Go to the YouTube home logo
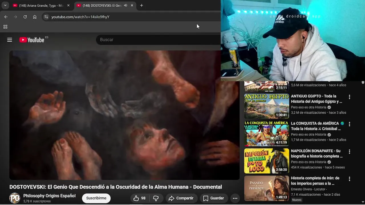Image resolution: width=365 pixels, height=205 pixels. pos(32,40)
